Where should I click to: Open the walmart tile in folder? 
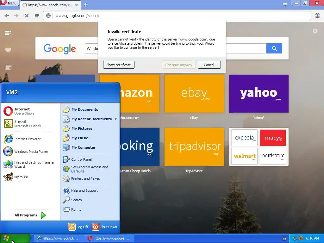245,156
